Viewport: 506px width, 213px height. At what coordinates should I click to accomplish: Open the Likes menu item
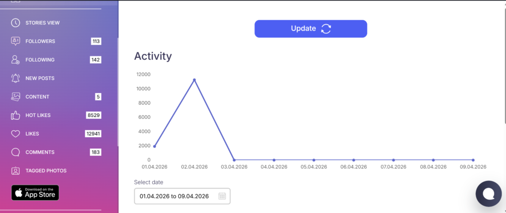click(x=33, y=134)
